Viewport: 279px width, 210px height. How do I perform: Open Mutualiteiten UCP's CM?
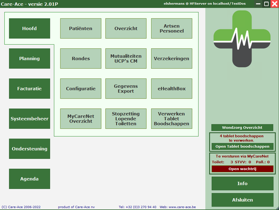coord(126,59)
